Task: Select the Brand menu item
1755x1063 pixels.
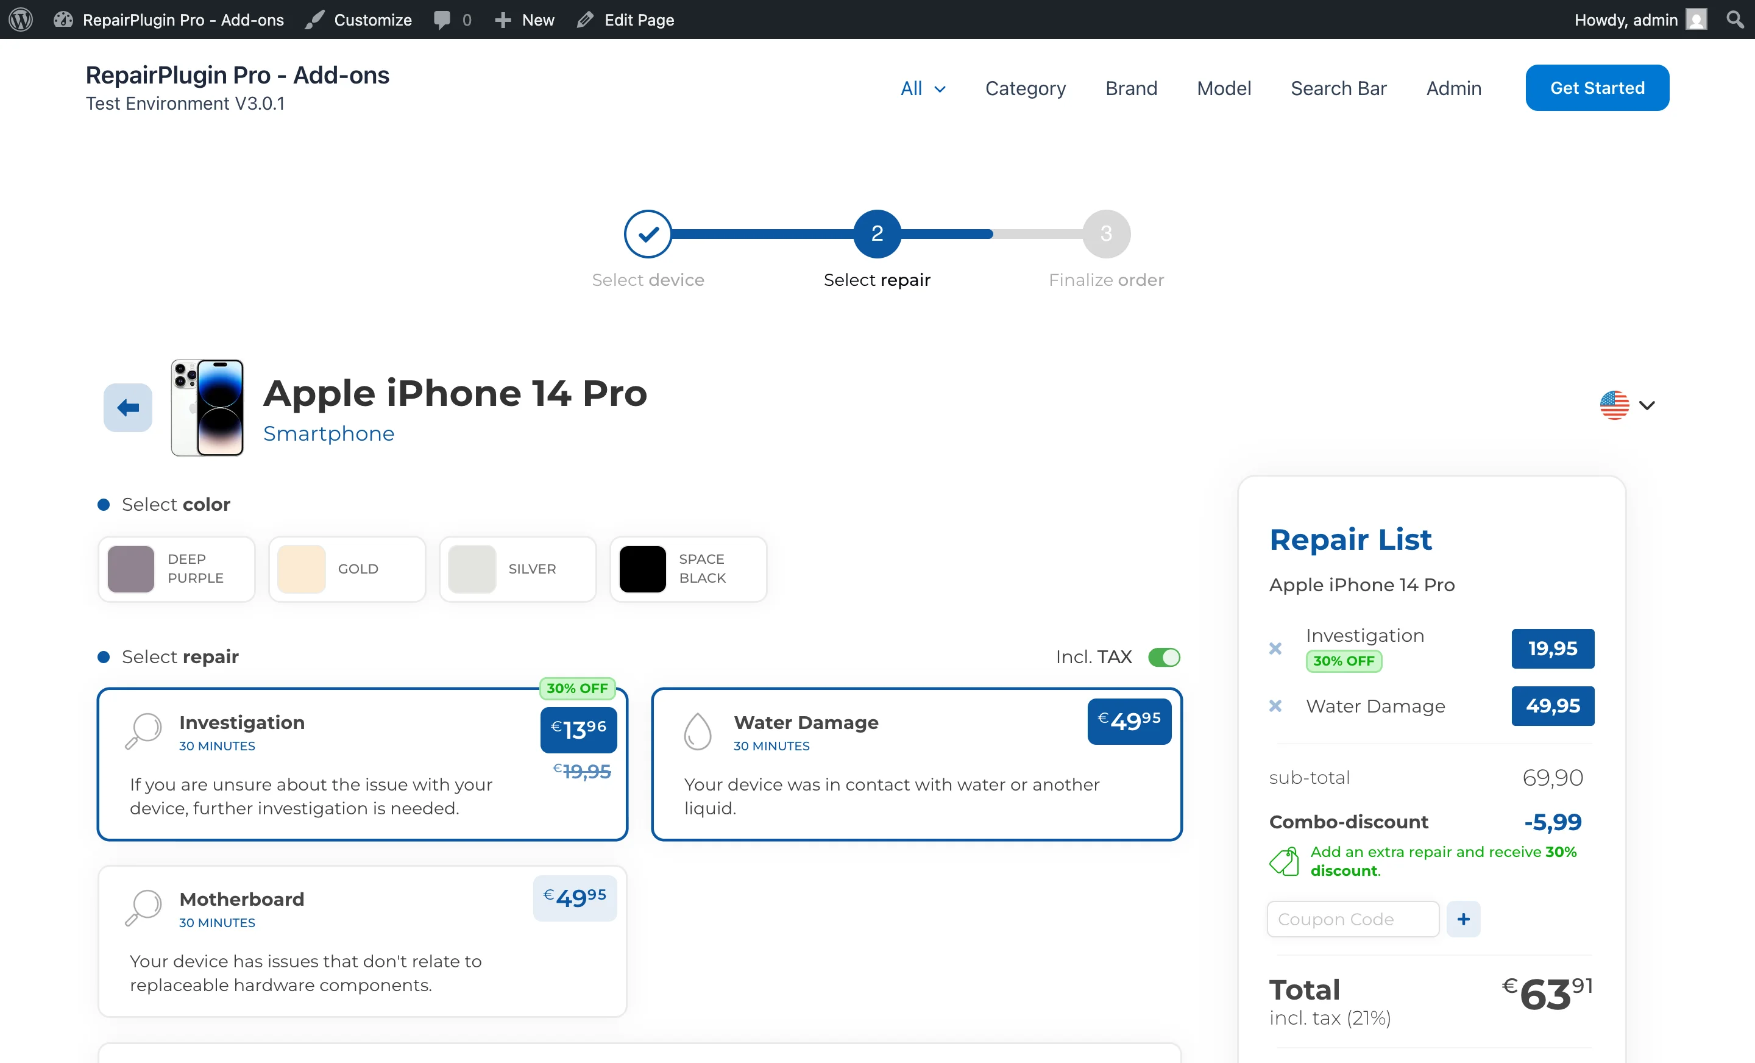Action: point(1131,88)
